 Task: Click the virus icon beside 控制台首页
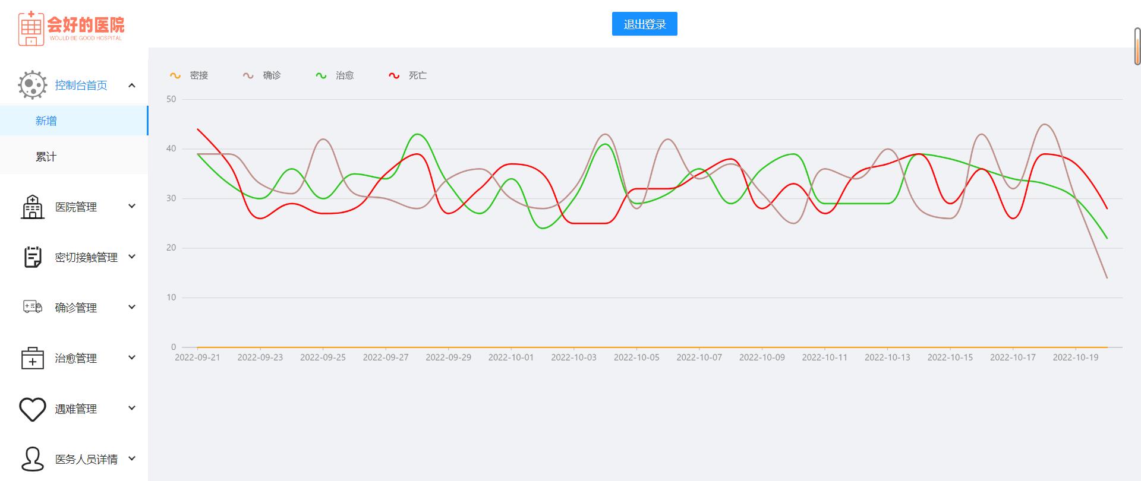32,85
